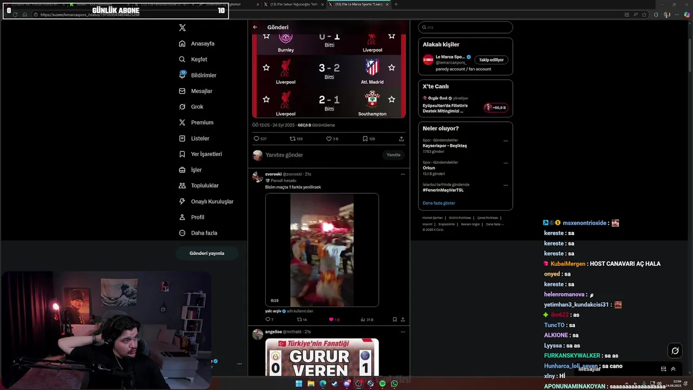Open WhatsApp from Windows taskbar
Screen dimensions: 693x390
pyautogui.click(x=394, y=383)
